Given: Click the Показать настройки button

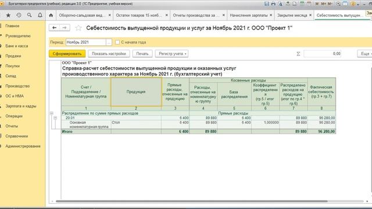Looking at the screenshot, I should coord(109,54).
